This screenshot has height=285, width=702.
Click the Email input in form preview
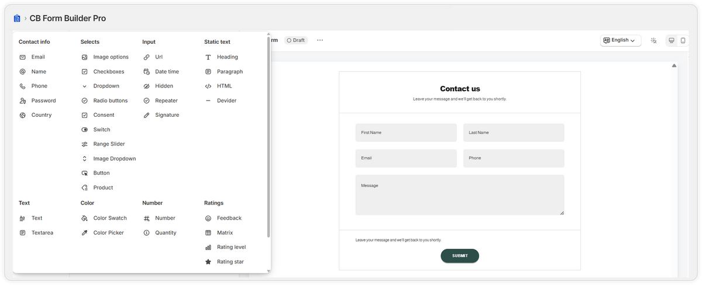pyautogui.click(x=406, y=158)
